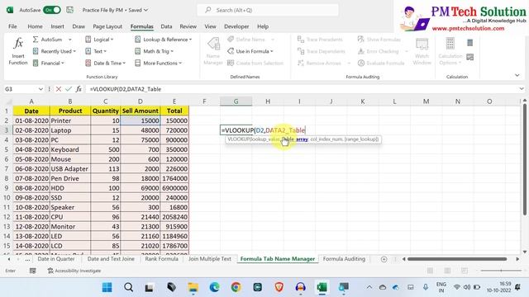Click Trace Dependents
Image resolution: width=529 pixels, height=297 pixels.
322,51
